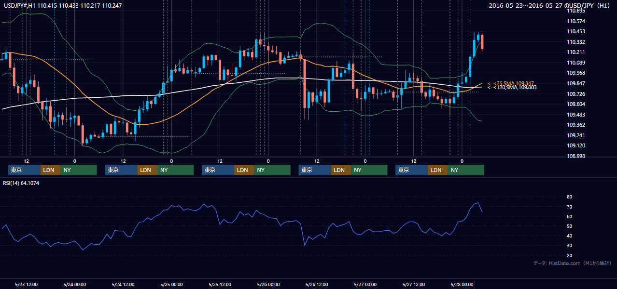Select RSI axis level 40
Image resolution: width=617 pixels, height=289 pixels.
(x=570, y=236)
